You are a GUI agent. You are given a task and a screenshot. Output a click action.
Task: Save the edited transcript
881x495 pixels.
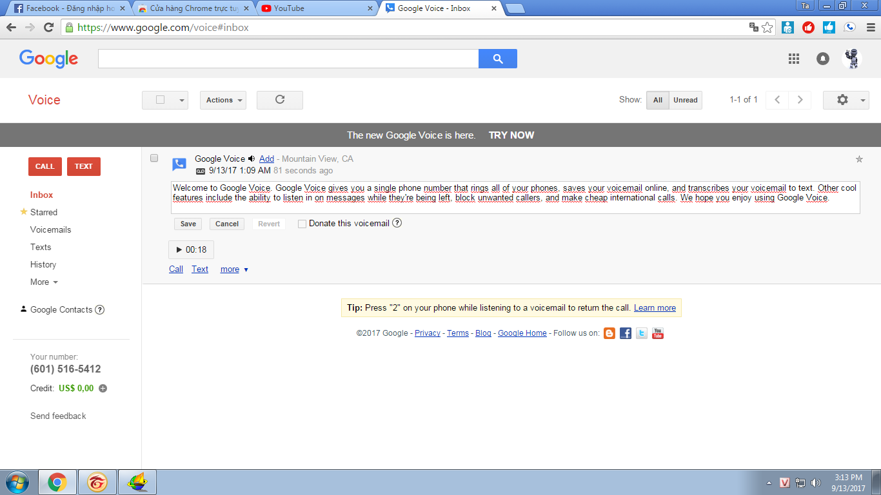188,224
